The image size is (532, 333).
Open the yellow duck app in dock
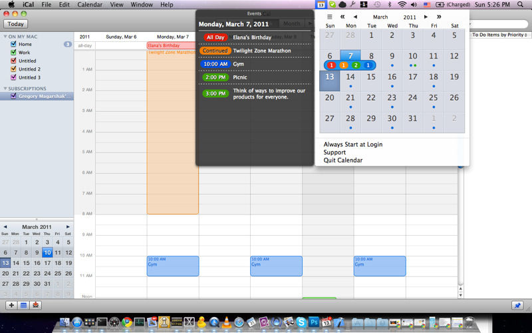(201, 322)
